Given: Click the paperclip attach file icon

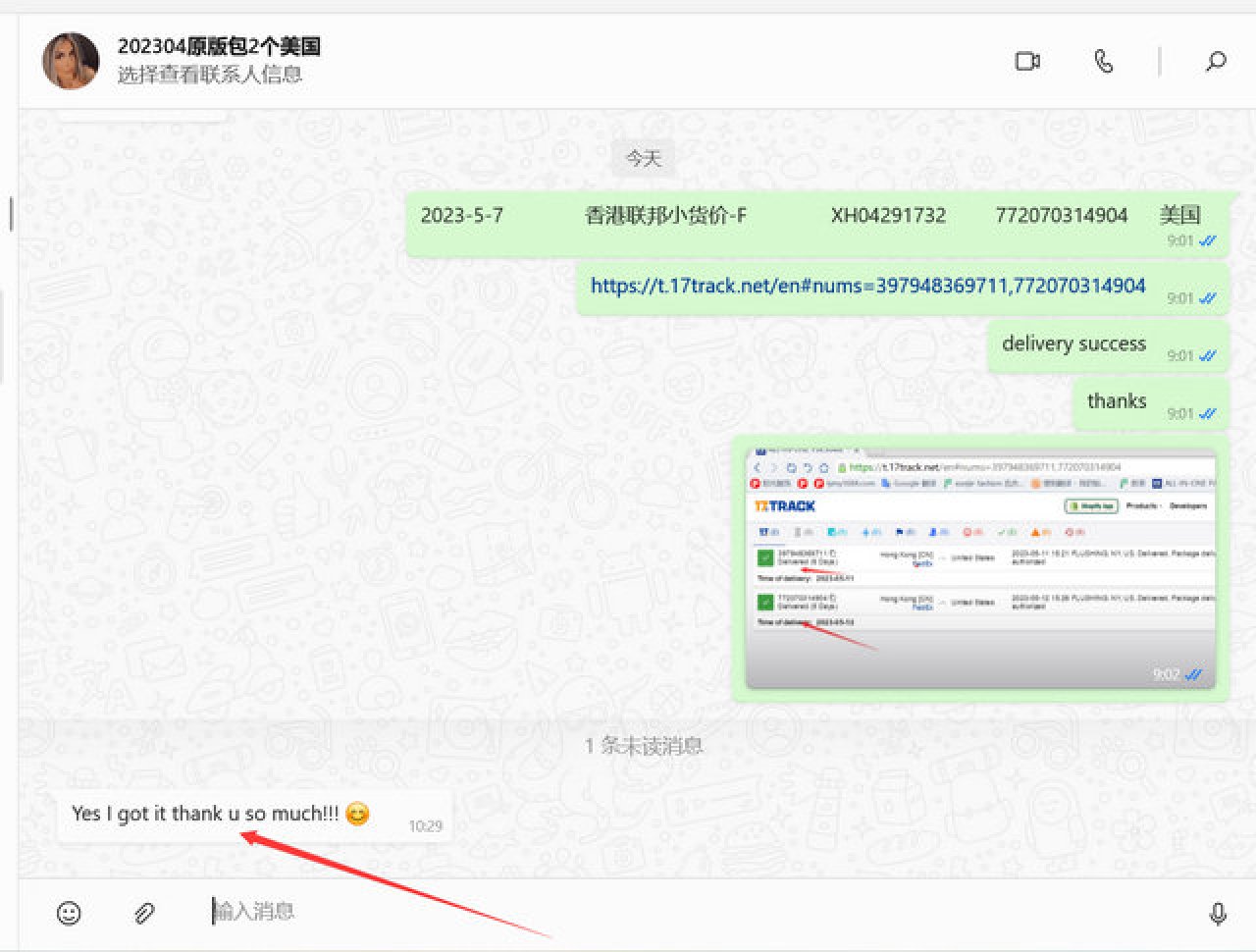Looking at the screenshot, I should point(144,913).
